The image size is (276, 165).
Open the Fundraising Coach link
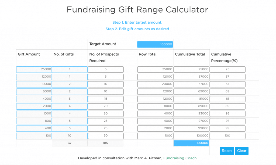tap(180, 158)
